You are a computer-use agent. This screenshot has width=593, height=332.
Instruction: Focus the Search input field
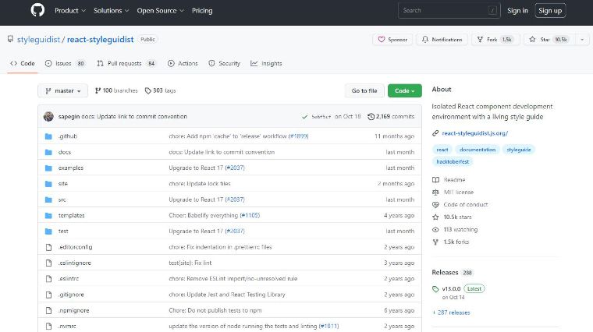[449, 11]
